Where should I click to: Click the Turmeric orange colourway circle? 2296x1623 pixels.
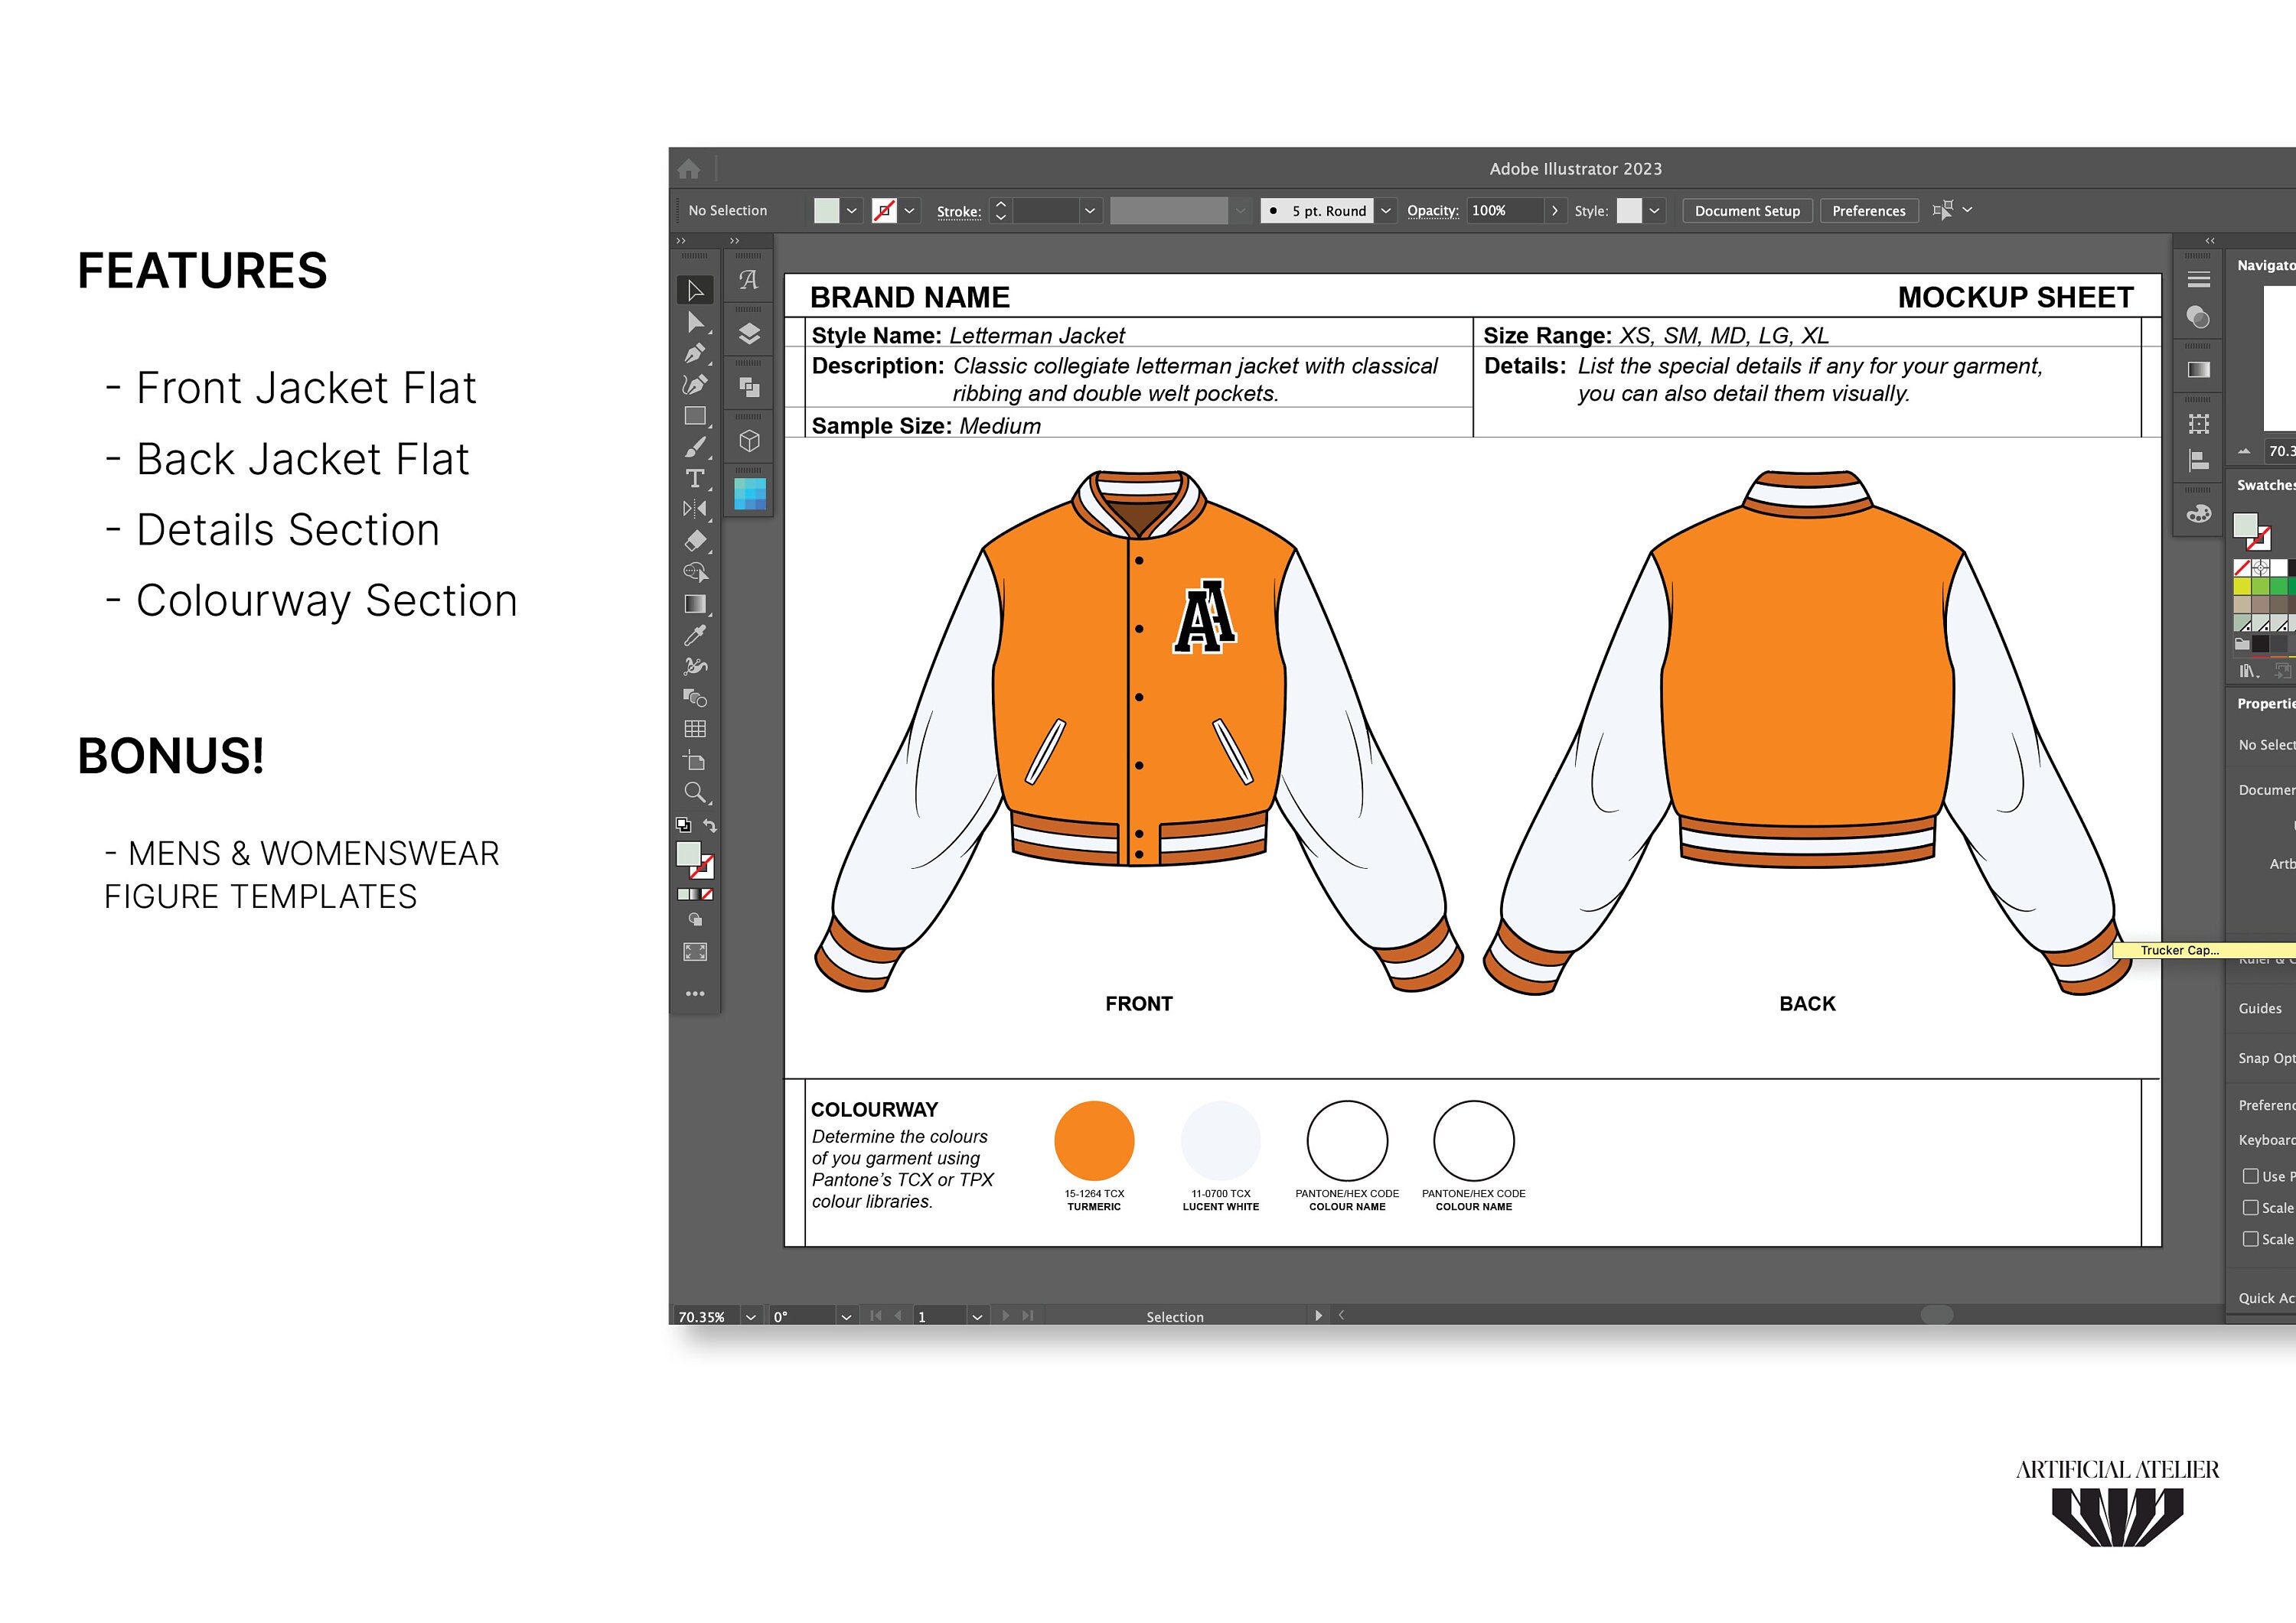1094,1140
